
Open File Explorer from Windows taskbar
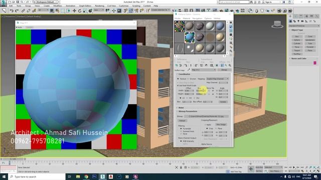tap(78, 176)
